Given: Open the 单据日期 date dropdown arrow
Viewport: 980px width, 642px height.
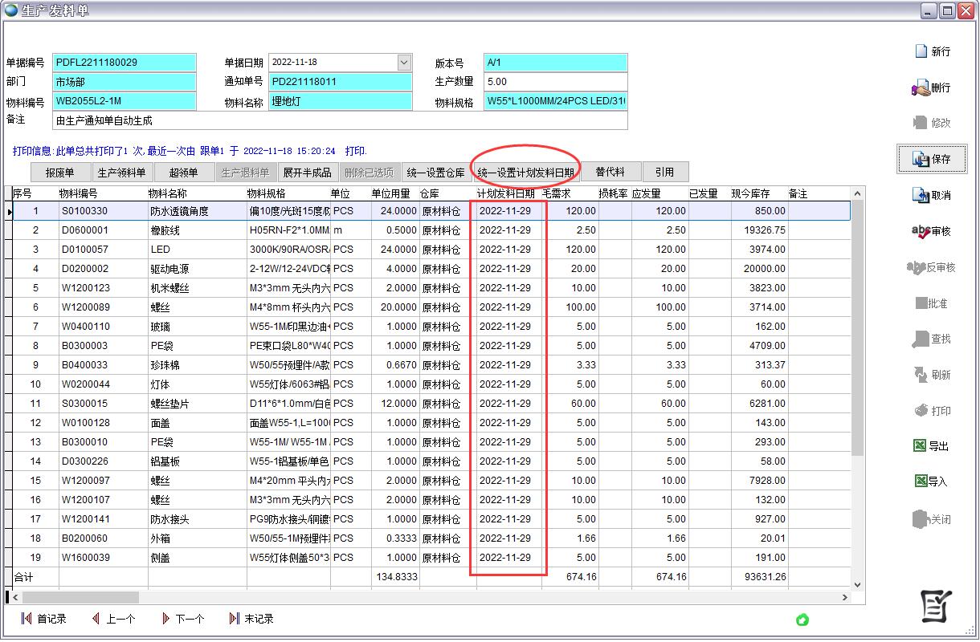Looking at the screenshot, I should pyautogui.click(x=403, y=63).
